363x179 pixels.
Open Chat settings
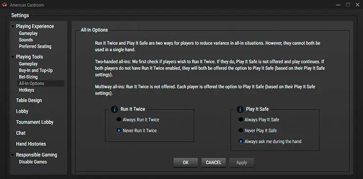[21, 133]
